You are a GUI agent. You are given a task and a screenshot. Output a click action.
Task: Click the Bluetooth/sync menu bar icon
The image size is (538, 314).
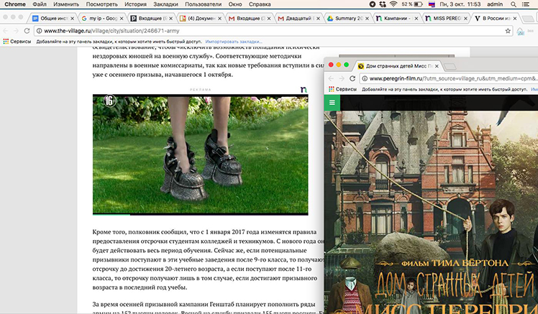[383, 4]
